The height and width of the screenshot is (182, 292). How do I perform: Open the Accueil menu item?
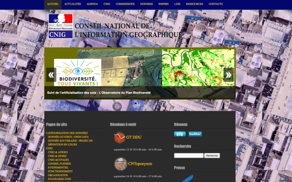click(53, 4)
